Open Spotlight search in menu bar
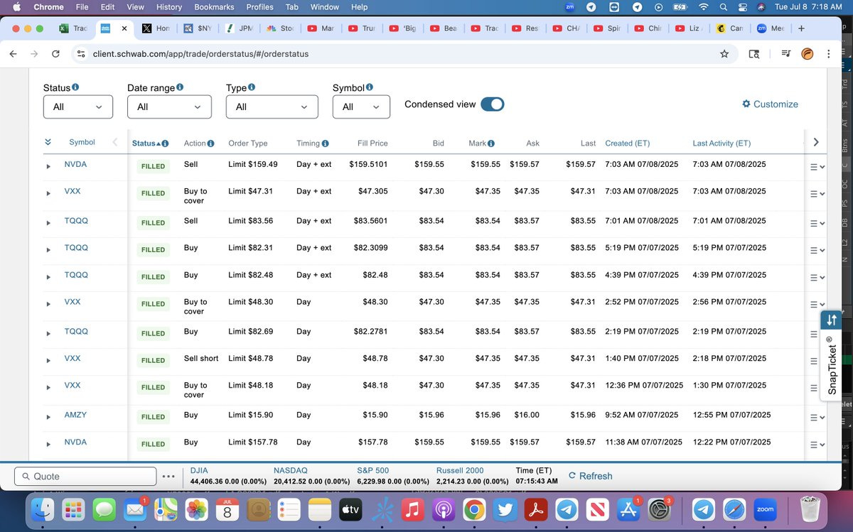Viewport: 853px width, 532px height. point(723,7)
